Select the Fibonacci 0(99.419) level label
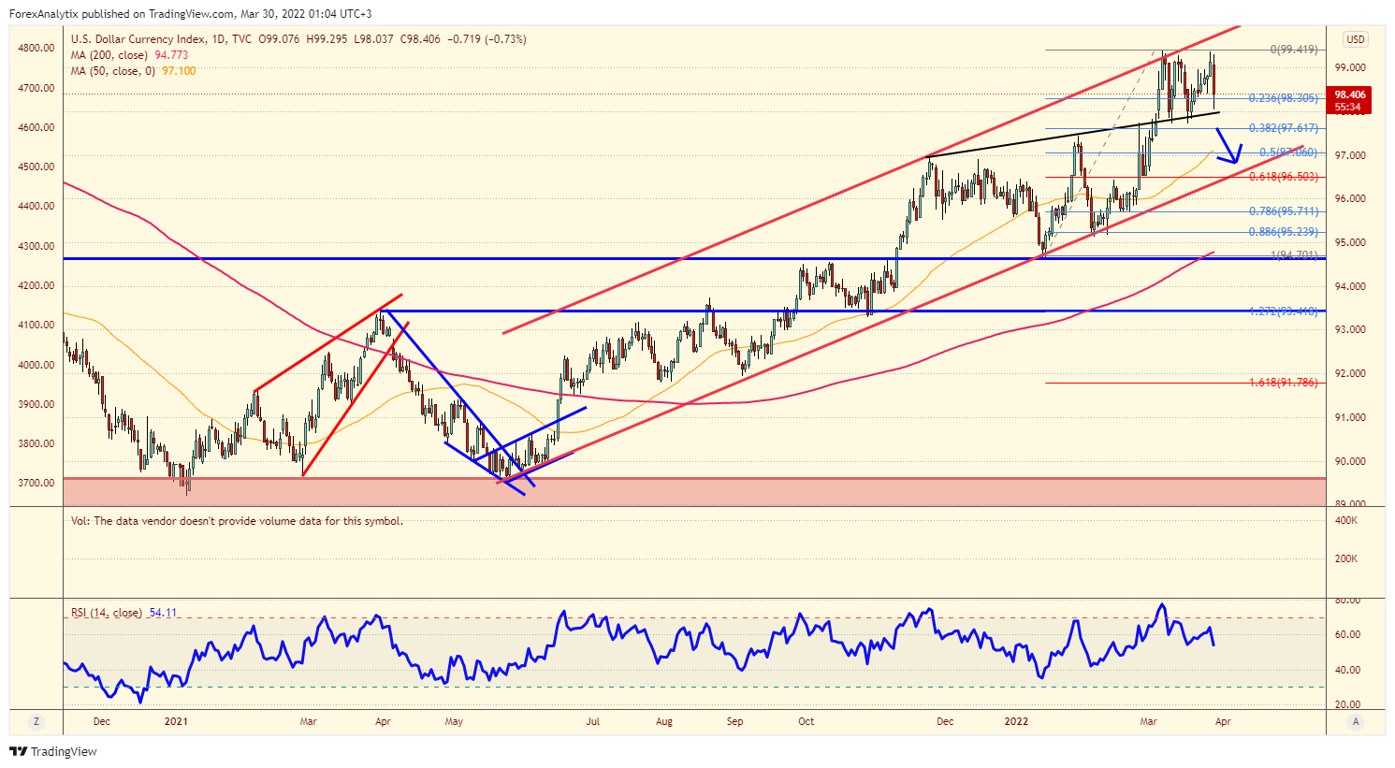The width and height of the screenshot is (1395, 768). coord(1294,50)
